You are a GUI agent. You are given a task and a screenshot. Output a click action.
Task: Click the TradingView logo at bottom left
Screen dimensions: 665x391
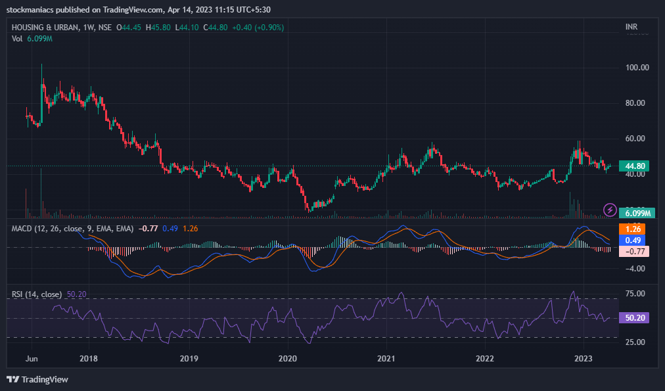37,379
